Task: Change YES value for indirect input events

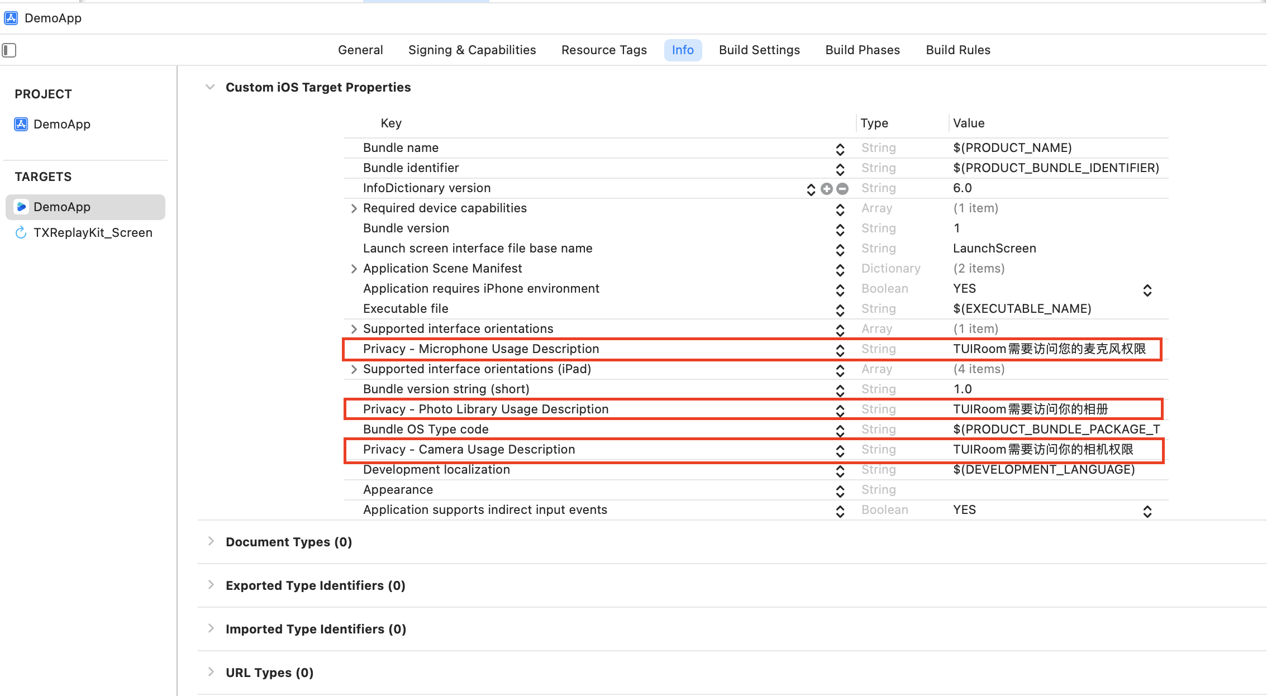Action: tap(1147, 511)
